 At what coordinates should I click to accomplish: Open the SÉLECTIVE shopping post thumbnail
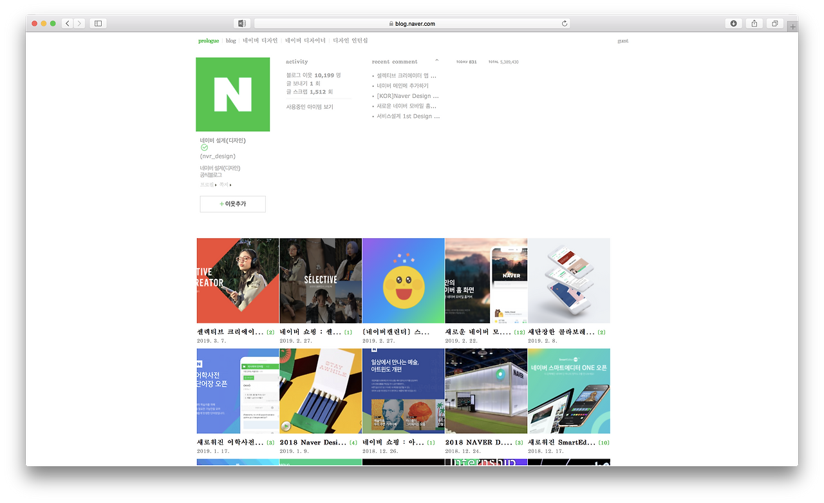tap(321, 281)
